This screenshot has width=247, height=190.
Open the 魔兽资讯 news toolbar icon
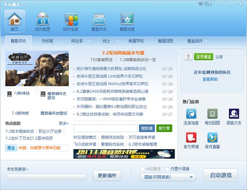[x=99, y=21]
